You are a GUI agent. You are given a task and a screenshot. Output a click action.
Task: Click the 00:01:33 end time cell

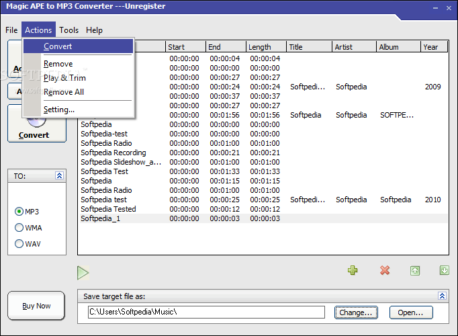point(224,171)
